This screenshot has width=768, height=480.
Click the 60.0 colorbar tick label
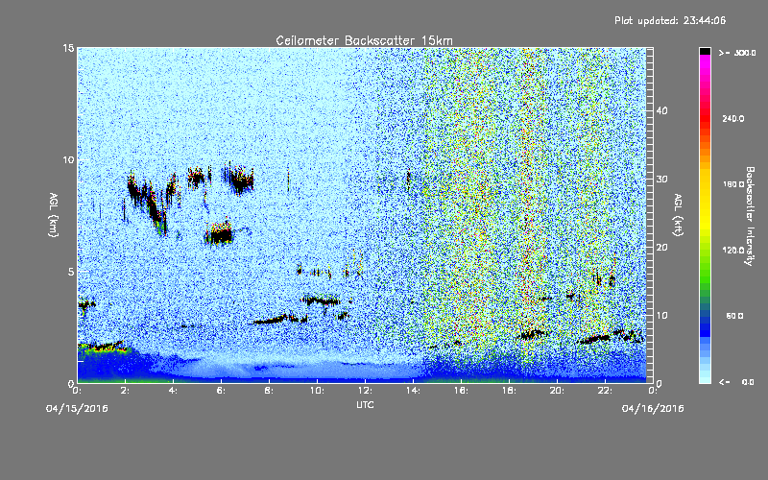pos(734,316)
